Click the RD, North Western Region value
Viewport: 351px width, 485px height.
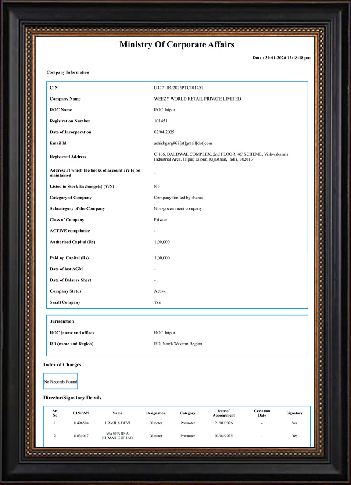tap(178, 344)
